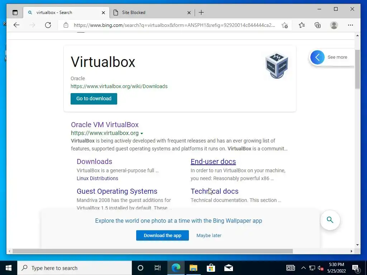Open the Linux Distributions link
The height and width of the screenshot is (275, 367).
point(97,178)
